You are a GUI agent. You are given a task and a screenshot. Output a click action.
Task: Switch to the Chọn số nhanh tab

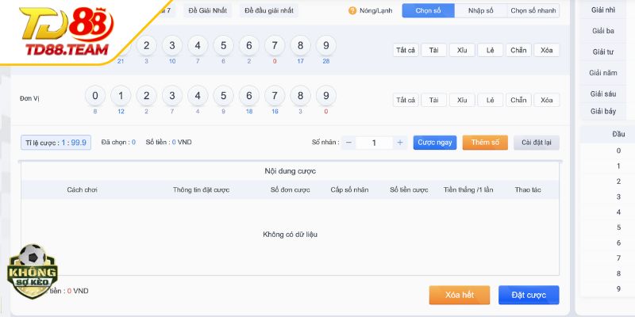coord(533,10)
